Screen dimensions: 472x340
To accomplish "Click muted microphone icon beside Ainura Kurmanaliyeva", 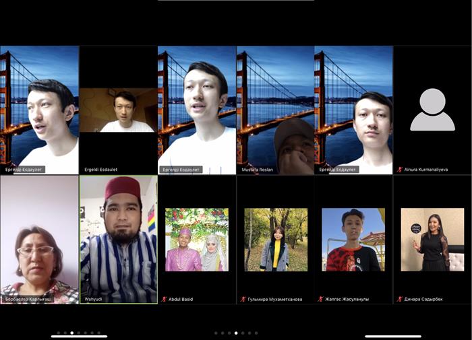I will (399, 170).
